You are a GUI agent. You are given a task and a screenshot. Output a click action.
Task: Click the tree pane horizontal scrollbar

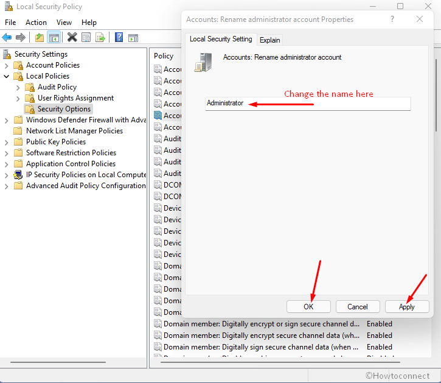[x=58, y=362]
